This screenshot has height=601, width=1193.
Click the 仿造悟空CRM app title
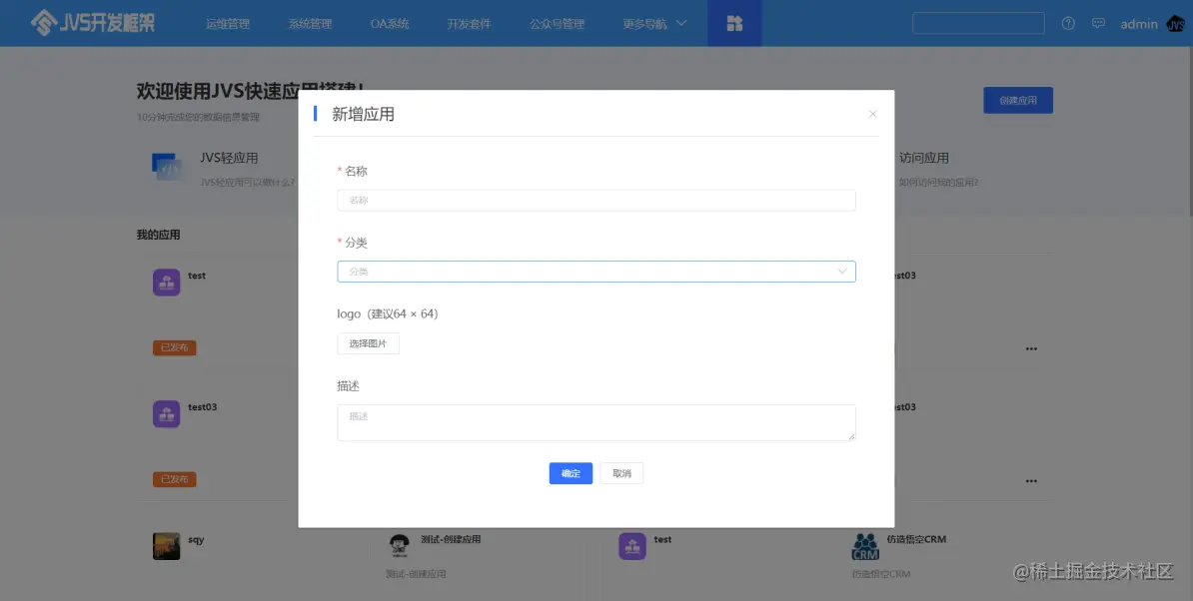click(x=916, y=539)
